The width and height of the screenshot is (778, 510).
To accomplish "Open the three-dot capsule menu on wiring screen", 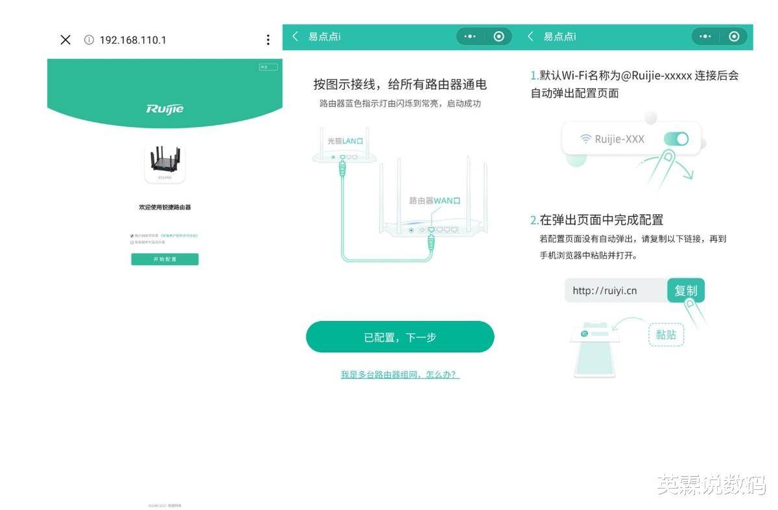I will (470, 36).
